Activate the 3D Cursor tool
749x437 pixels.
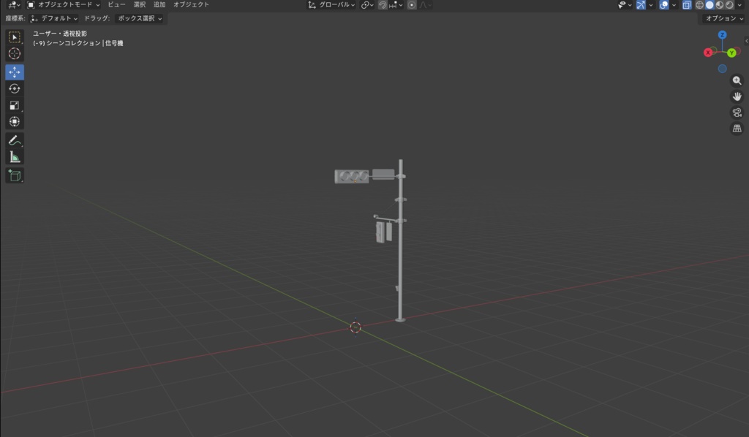click(x=15, y=53)
